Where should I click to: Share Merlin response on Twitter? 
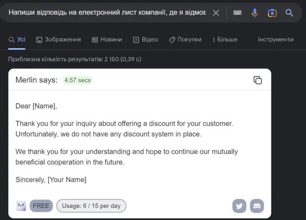click(x=239, y=206)
